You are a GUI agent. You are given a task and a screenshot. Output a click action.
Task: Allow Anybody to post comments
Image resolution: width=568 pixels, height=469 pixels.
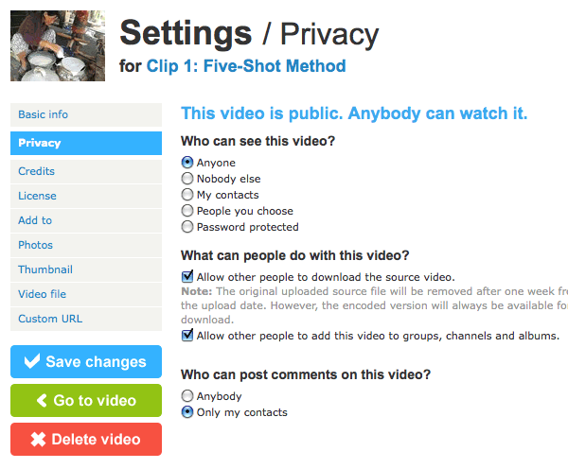coord(187,396)
